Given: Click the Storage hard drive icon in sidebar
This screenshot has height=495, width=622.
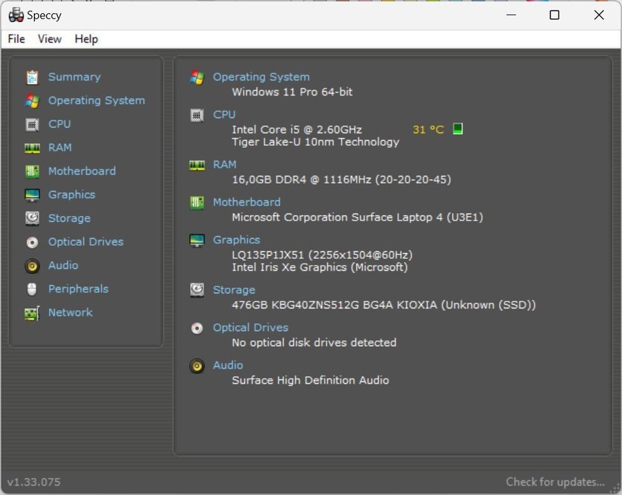Looking at the screenshot, I should (x=32, y=218).
